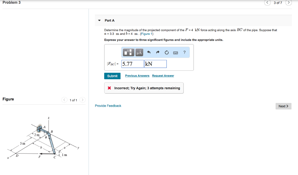298x175 pixels.
Task: Undo the last answer edit
Action: click(149, 52)
